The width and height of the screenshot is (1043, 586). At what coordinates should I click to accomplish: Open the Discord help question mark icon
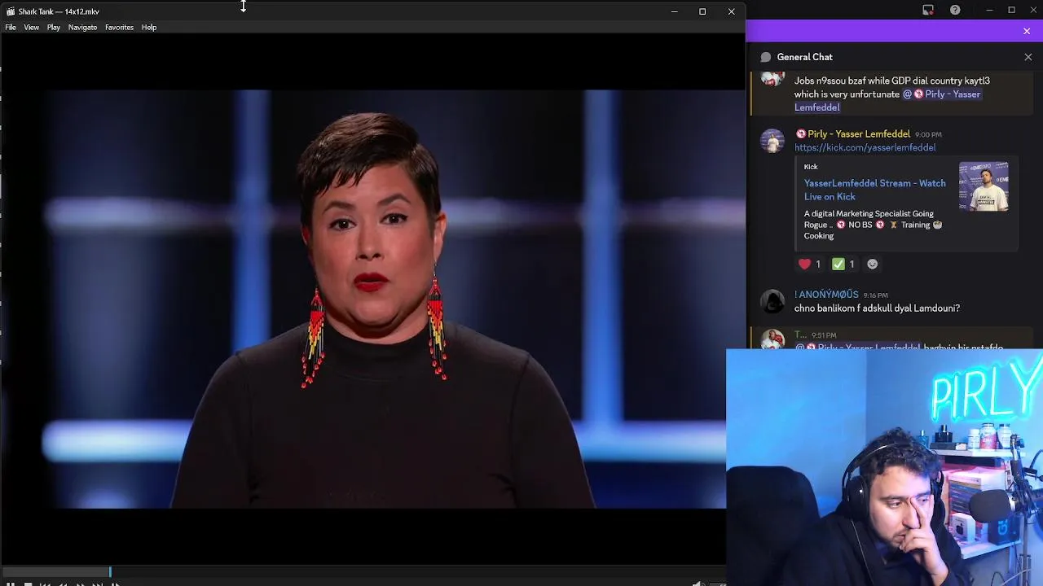(955, 10)
